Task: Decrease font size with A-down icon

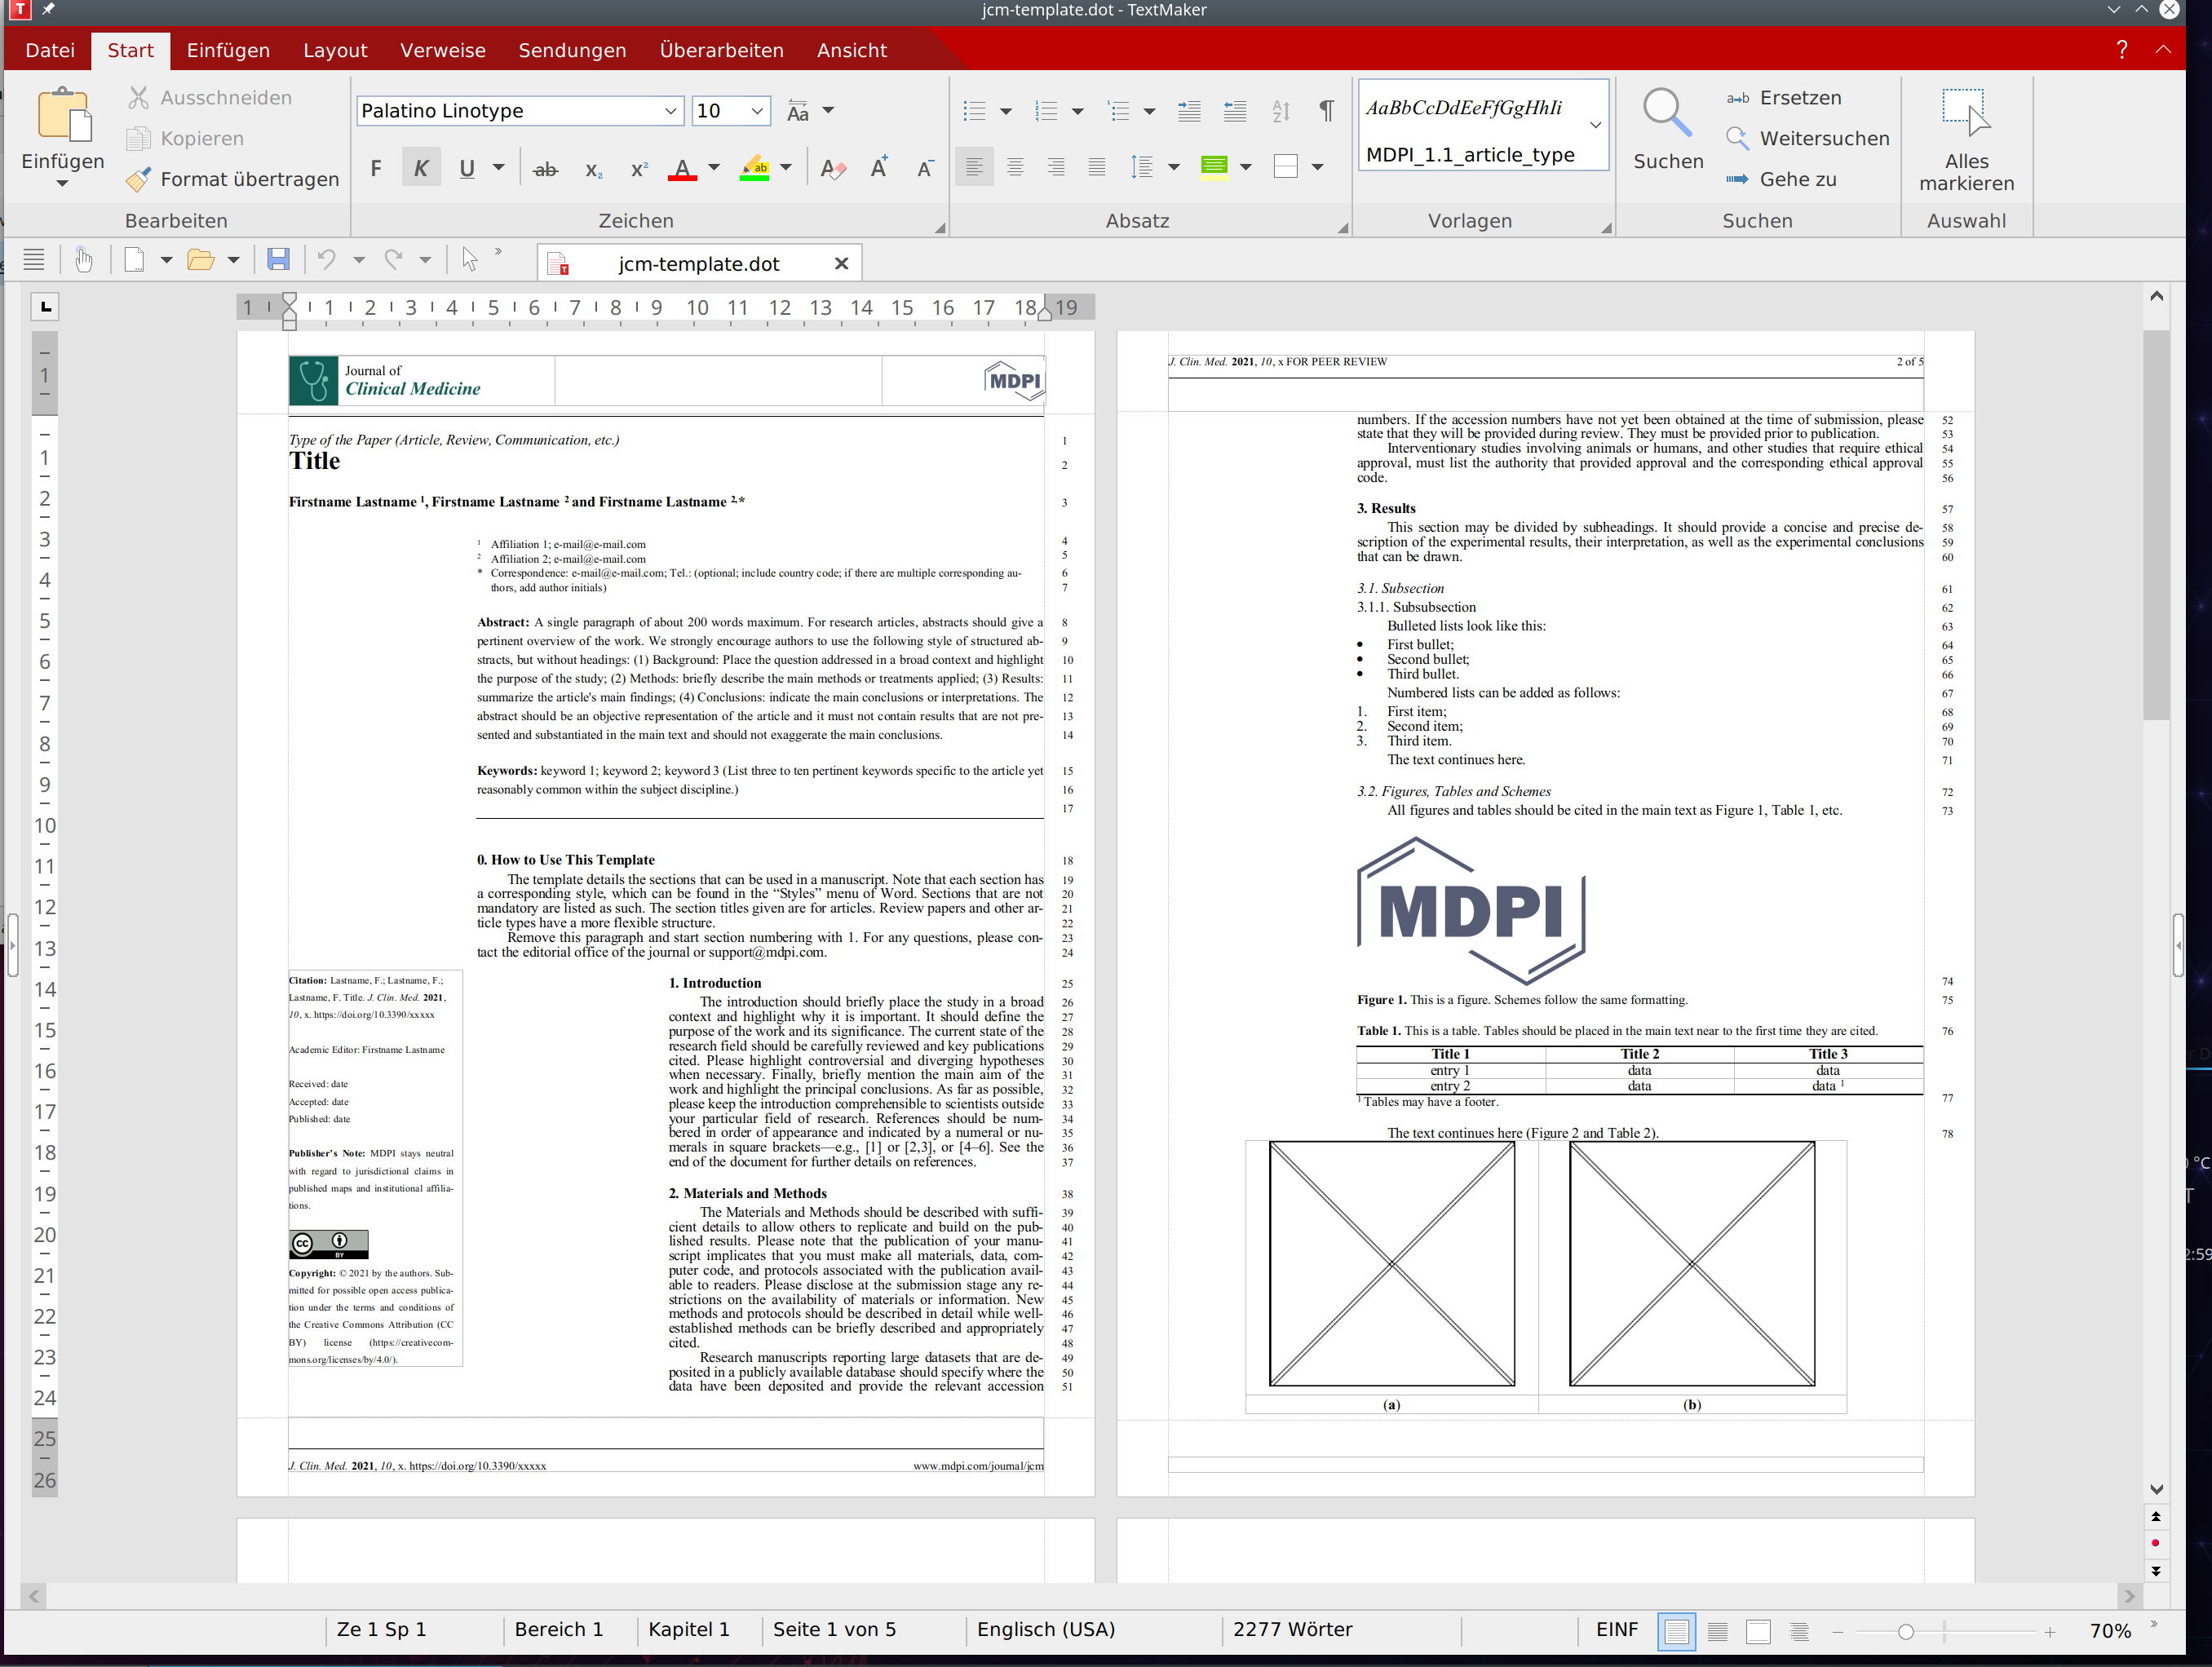Action: point(925,169)
